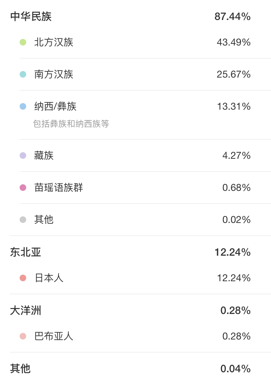Select the 藏族 entry
This screenshot has width=271, height=384.
44,155
